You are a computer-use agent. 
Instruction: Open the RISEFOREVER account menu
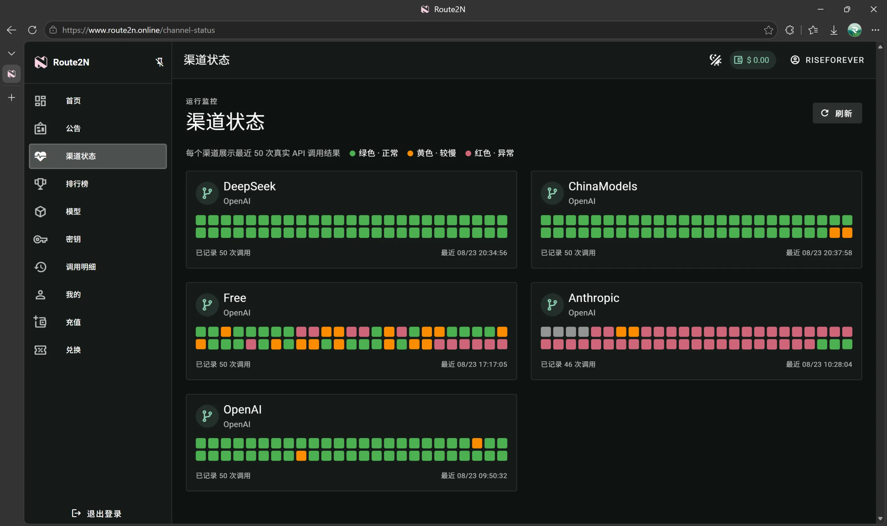coord(827,60)
